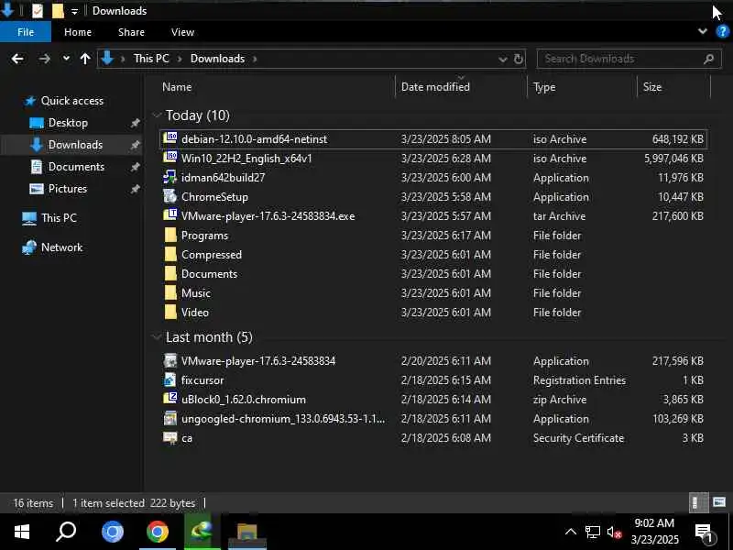Collapse the Last month (5) group
The height and width of the screenshot is (550, 733).
[x=157, y=336]
